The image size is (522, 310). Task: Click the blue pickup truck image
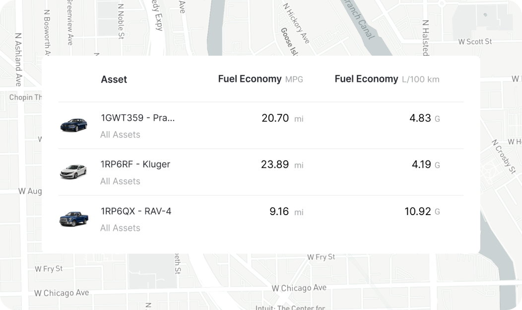pyautogui.click(x=74, y=219)
